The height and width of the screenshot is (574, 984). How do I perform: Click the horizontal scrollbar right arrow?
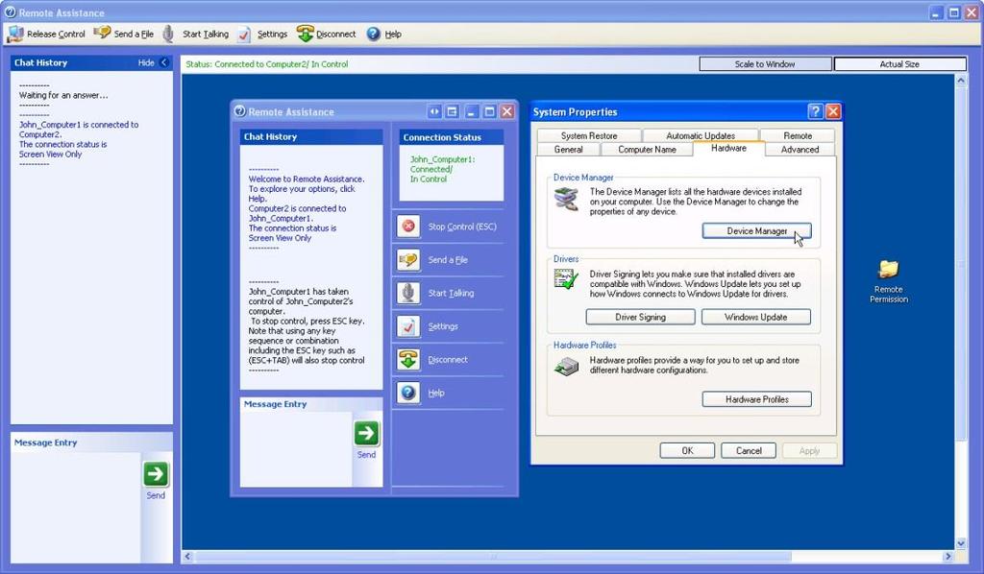[948, 556]
